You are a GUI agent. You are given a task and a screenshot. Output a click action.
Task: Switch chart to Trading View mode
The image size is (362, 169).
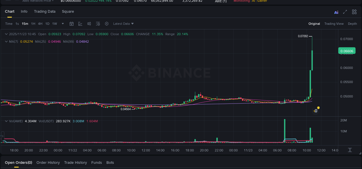coord(334,24)
